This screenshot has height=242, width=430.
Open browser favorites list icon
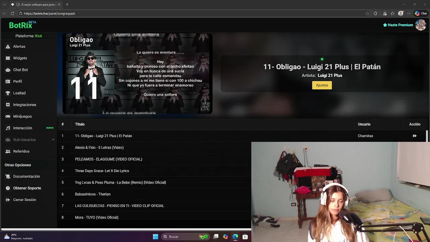pyautogui.click(x=393, y=13)
